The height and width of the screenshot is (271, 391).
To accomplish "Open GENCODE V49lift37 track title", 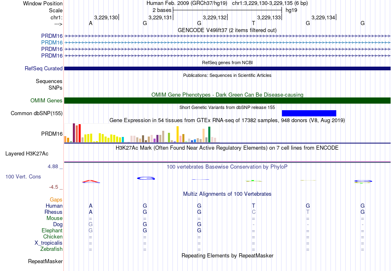I will pyautogui.click(x=227, y=30).
